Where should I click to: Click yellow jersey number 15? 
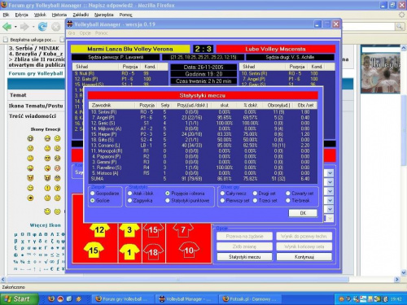(x=94, y=251)
